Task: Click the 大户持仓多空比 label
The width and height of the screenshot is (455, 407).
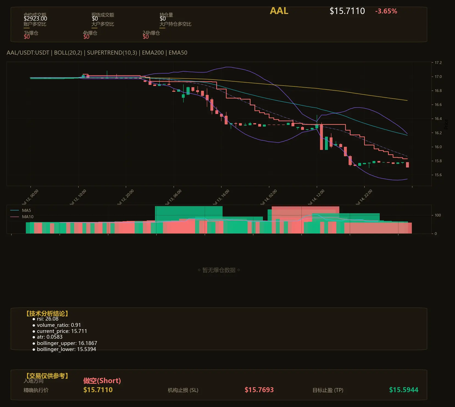Action: [x=175, y=24]
